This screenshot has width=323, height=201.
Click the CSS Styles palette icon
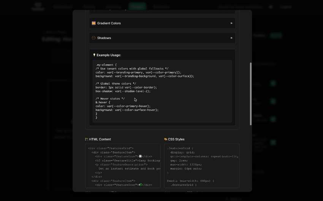165,139
